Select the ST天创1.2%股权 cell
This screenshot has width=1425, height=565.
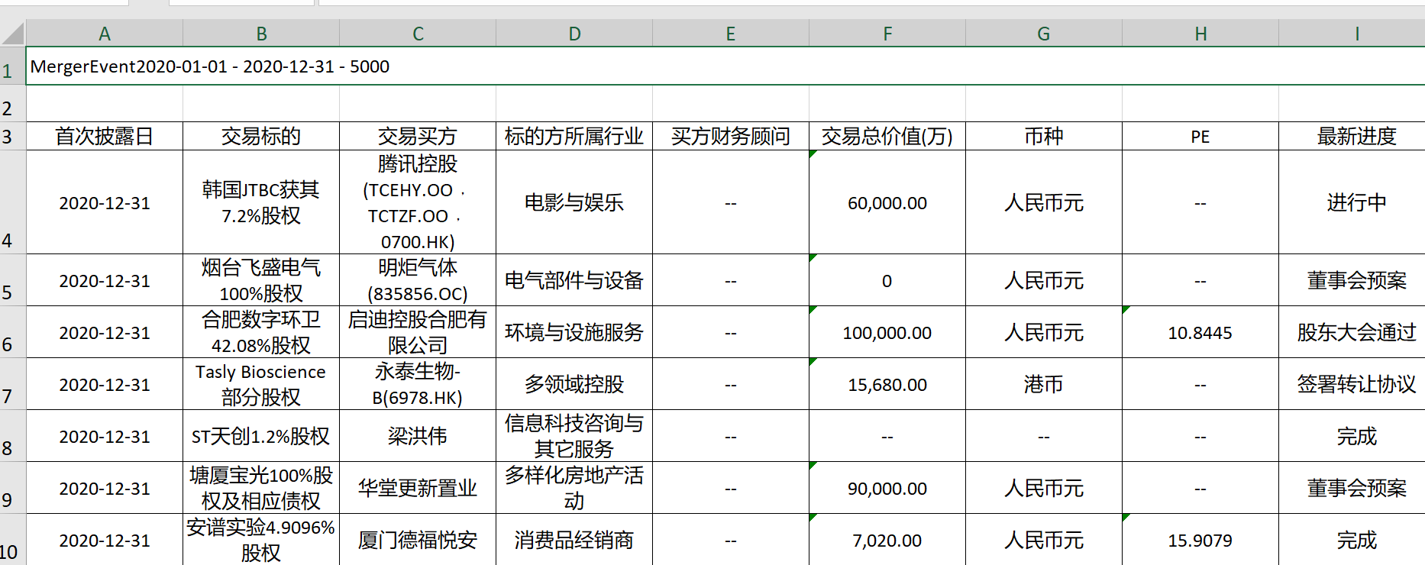[261, 436]
